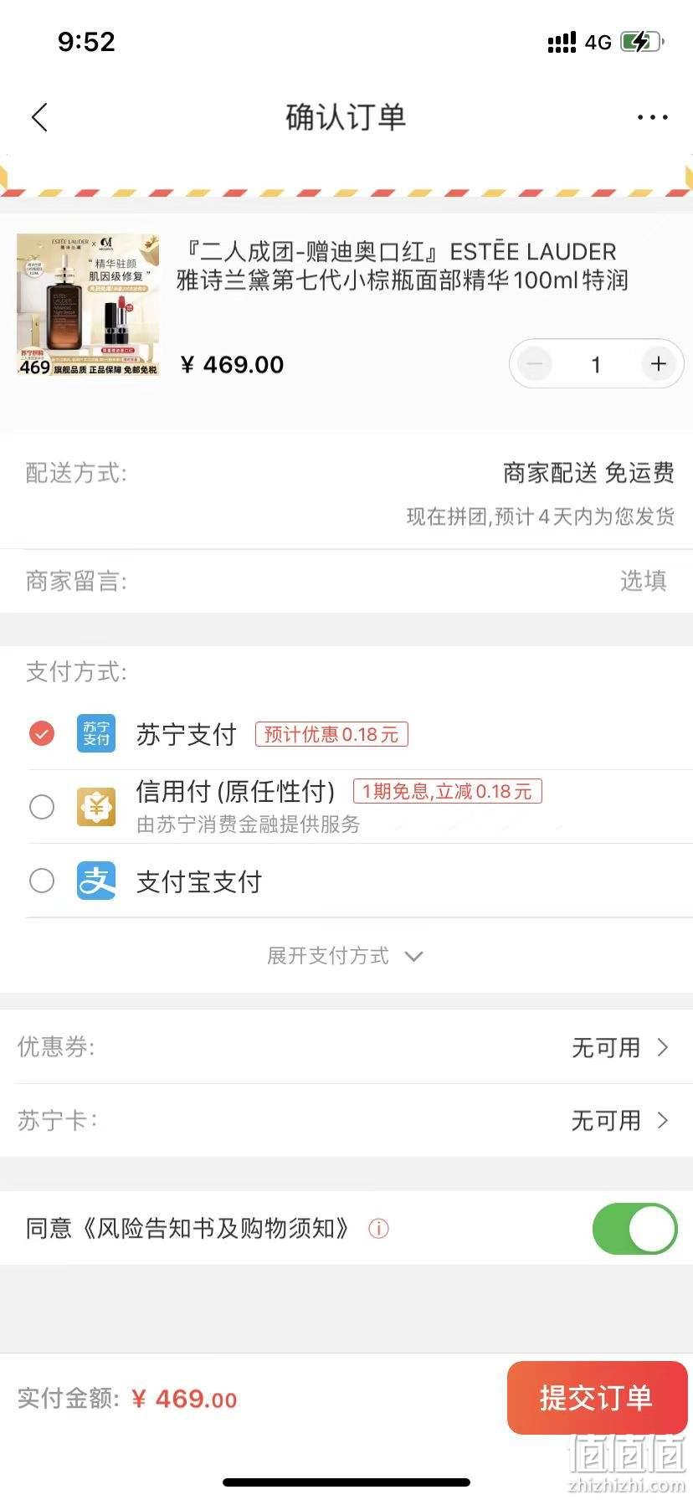Go back using the left arrow icon
The width and height of the screenshot is (693, 1500).
click(39, 117)
